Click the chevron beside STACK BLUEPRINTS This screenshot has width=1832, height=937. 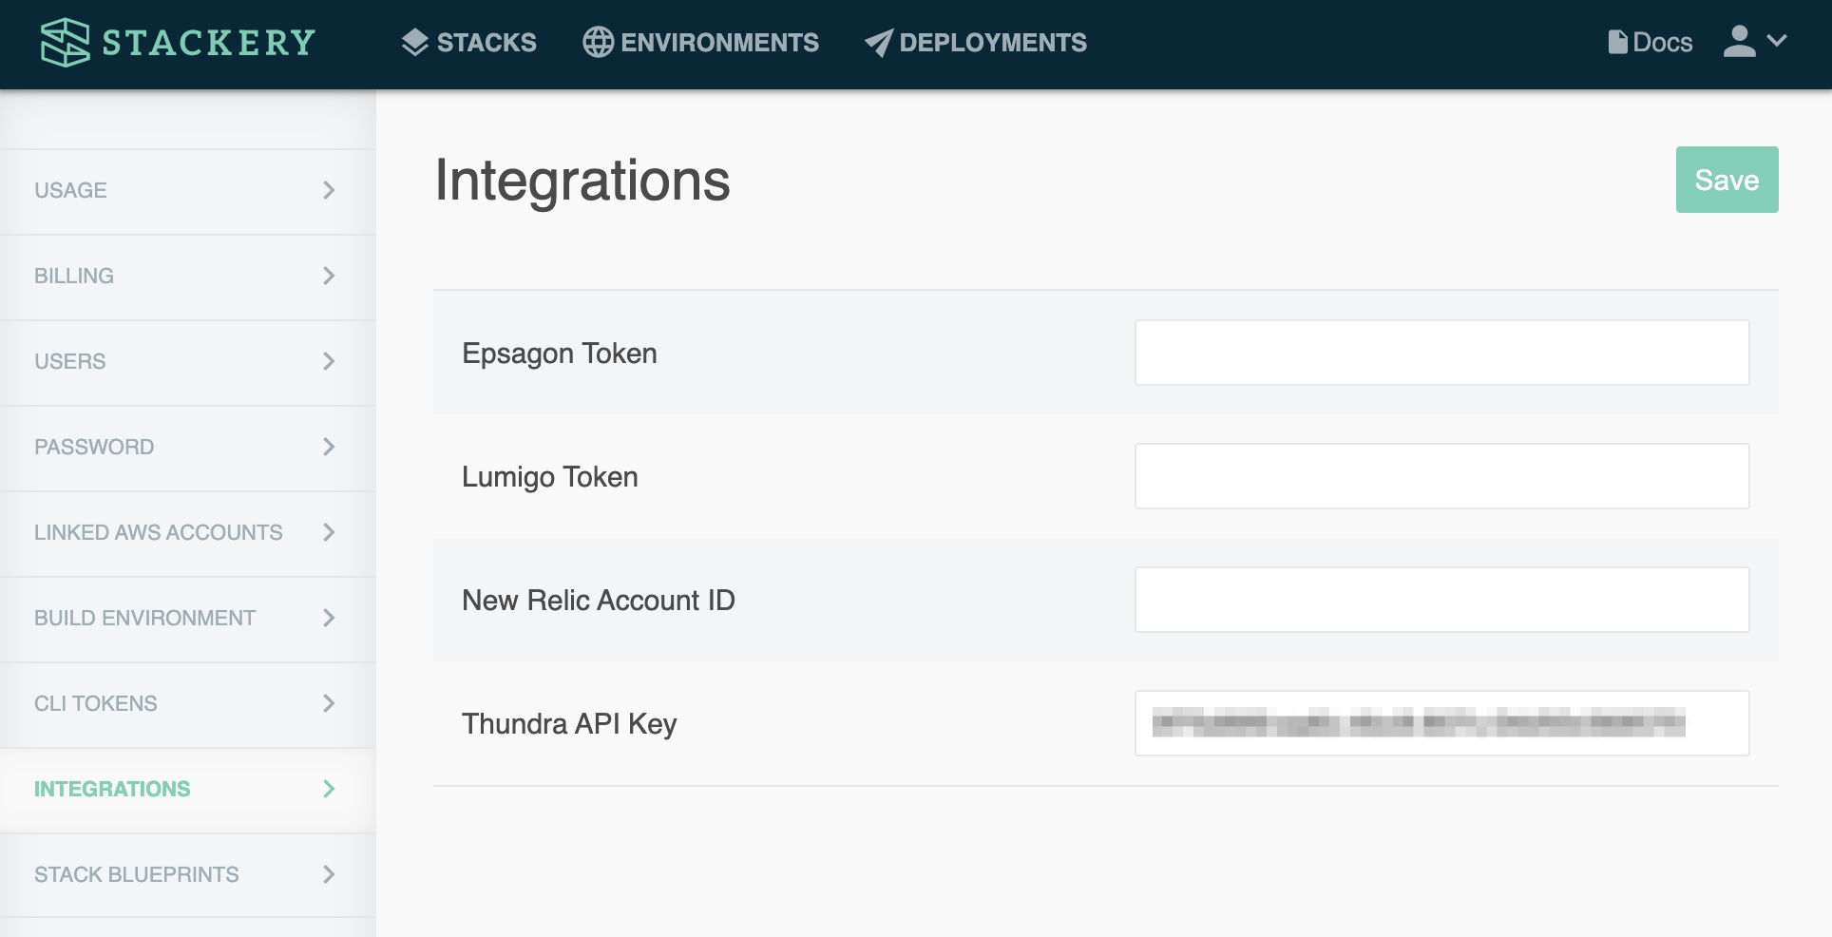(x=329, y=874)
